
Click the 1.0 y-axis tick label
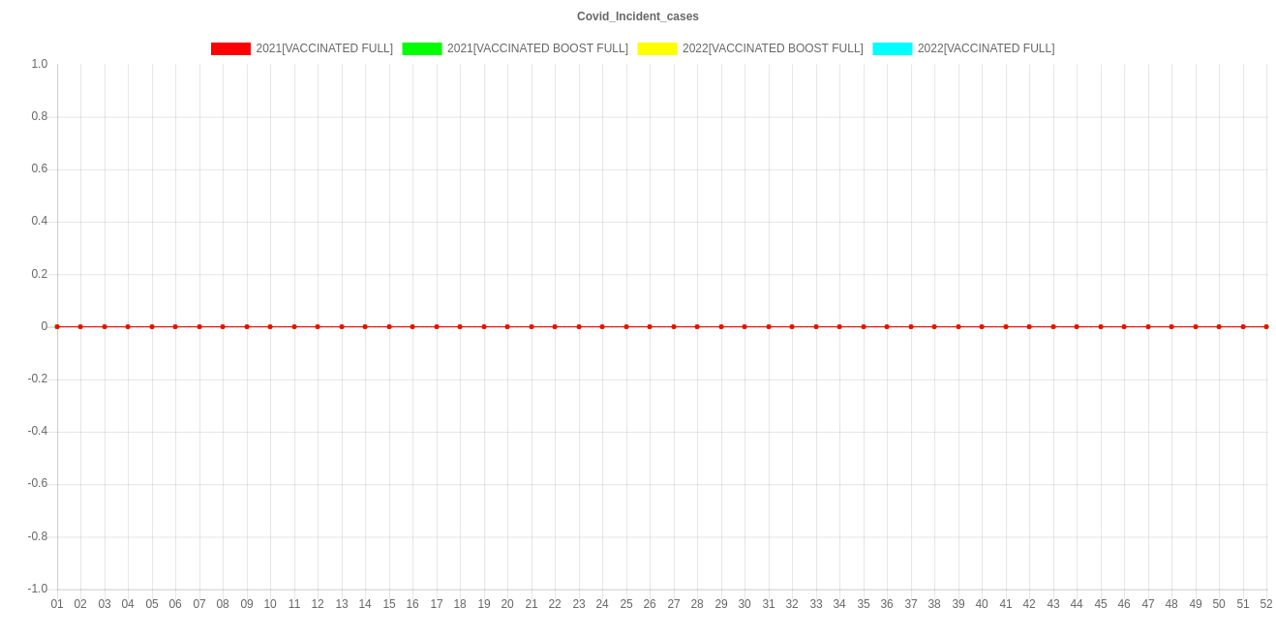[40, 64]
